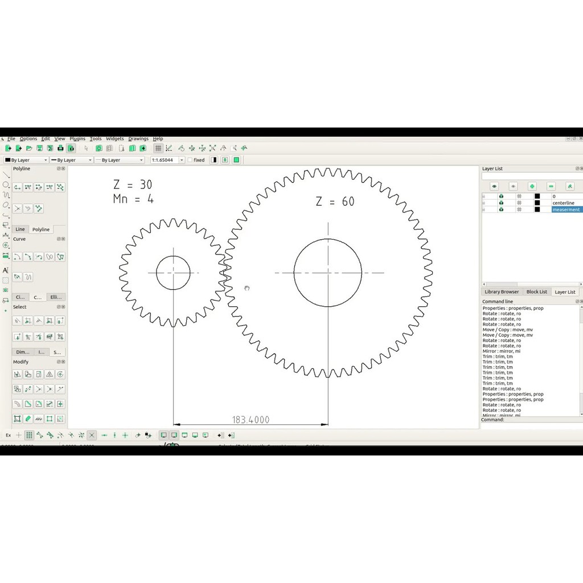Click the Spline icon in Curve panel
This screenshot has height=583, width=583.
click(x=50, y=257)
